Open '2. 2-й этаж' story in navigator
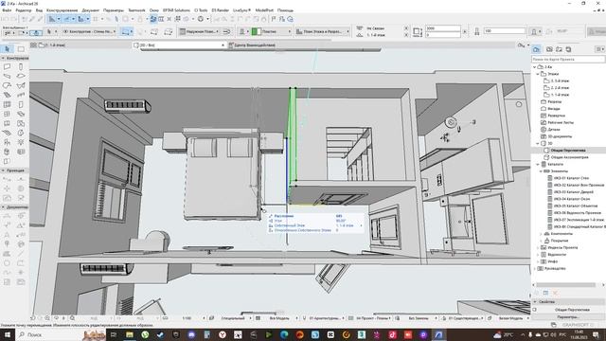 (560, 88)
